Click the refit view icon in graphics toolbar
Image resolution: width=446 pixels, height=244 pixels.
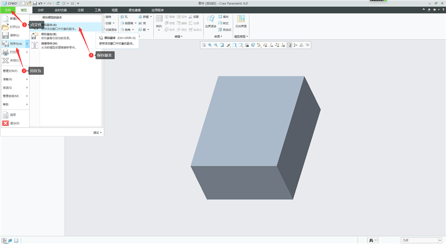204,45
